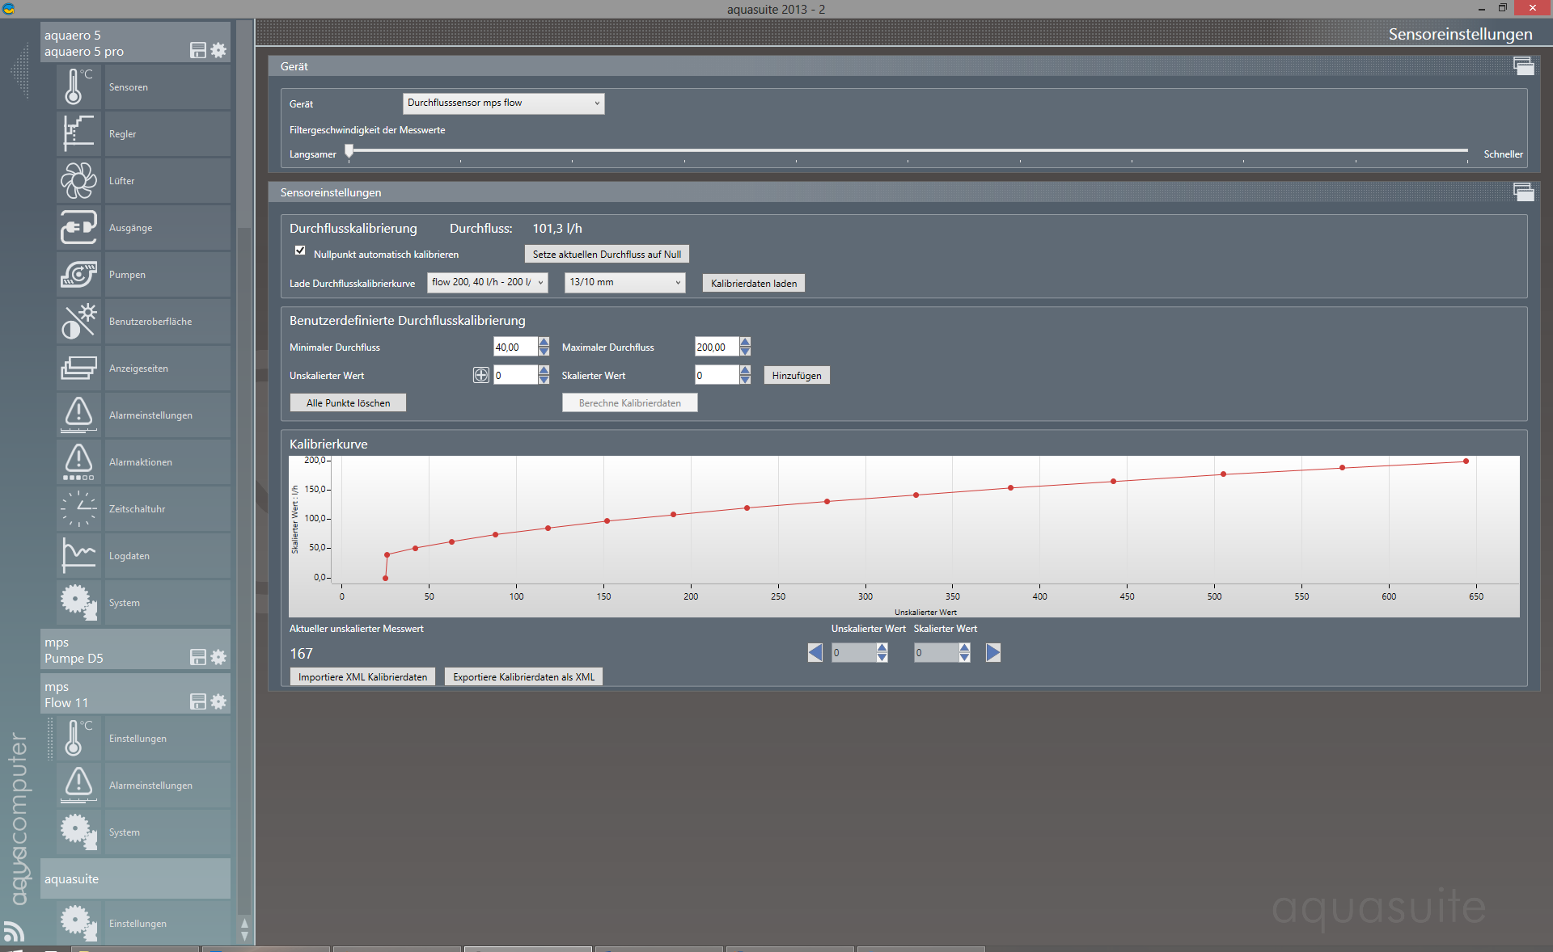Open Logdaten chart icon
The height and width of the screenshot is (952, 1553).
click(78, 555)
